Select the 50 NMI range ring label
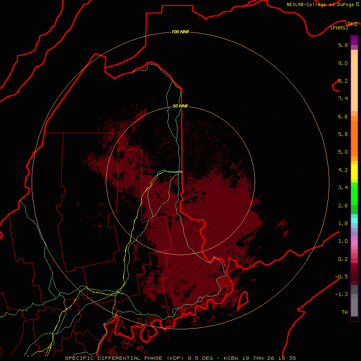361x361 pixels. pos(180,106)
